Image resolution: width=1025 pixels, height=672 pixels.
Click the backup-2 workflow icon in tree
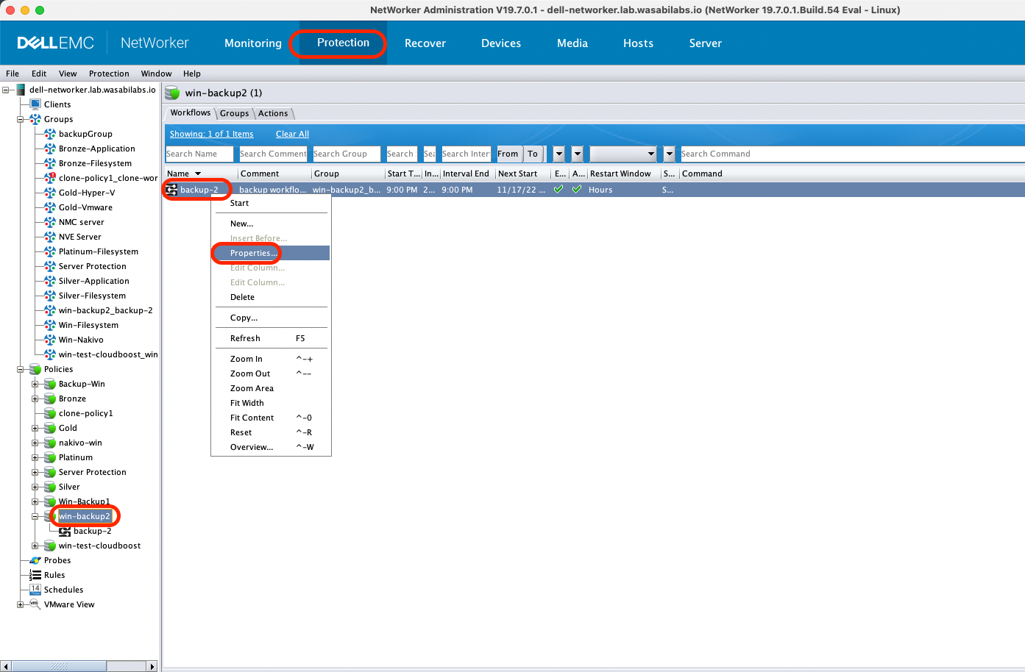click(65, 531)
